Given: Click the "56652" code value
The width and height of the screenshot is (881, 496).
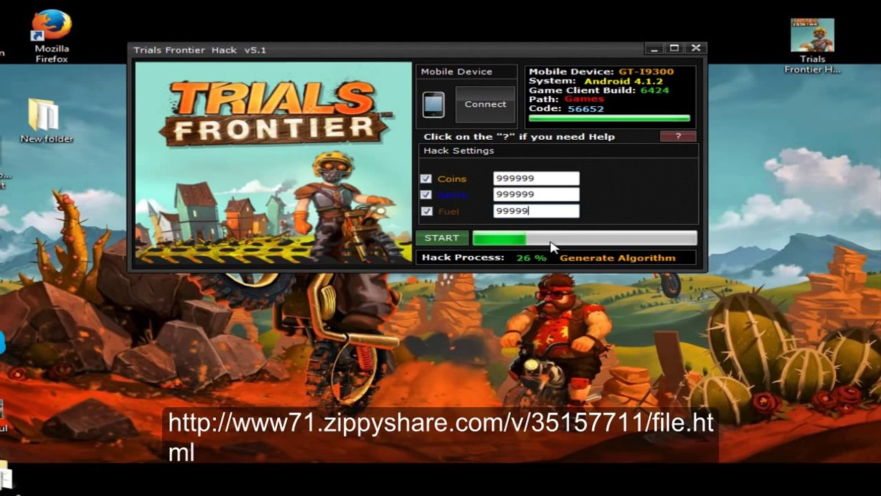Looking at the screenshot, I should click(586, 109).
